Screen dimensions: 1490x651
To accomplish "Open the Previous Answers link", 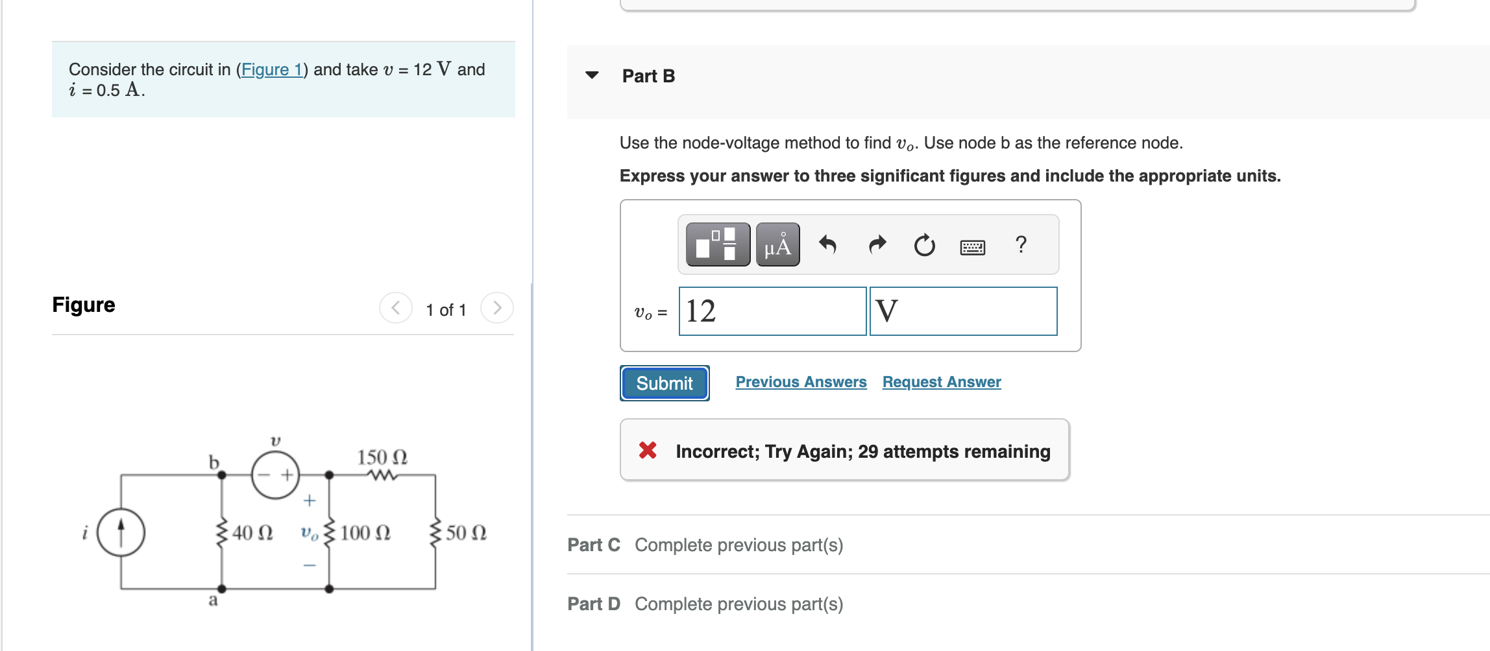I will point(801,382).
